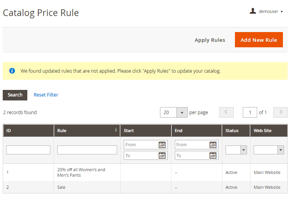Sort by ID column header

point(28,131)
